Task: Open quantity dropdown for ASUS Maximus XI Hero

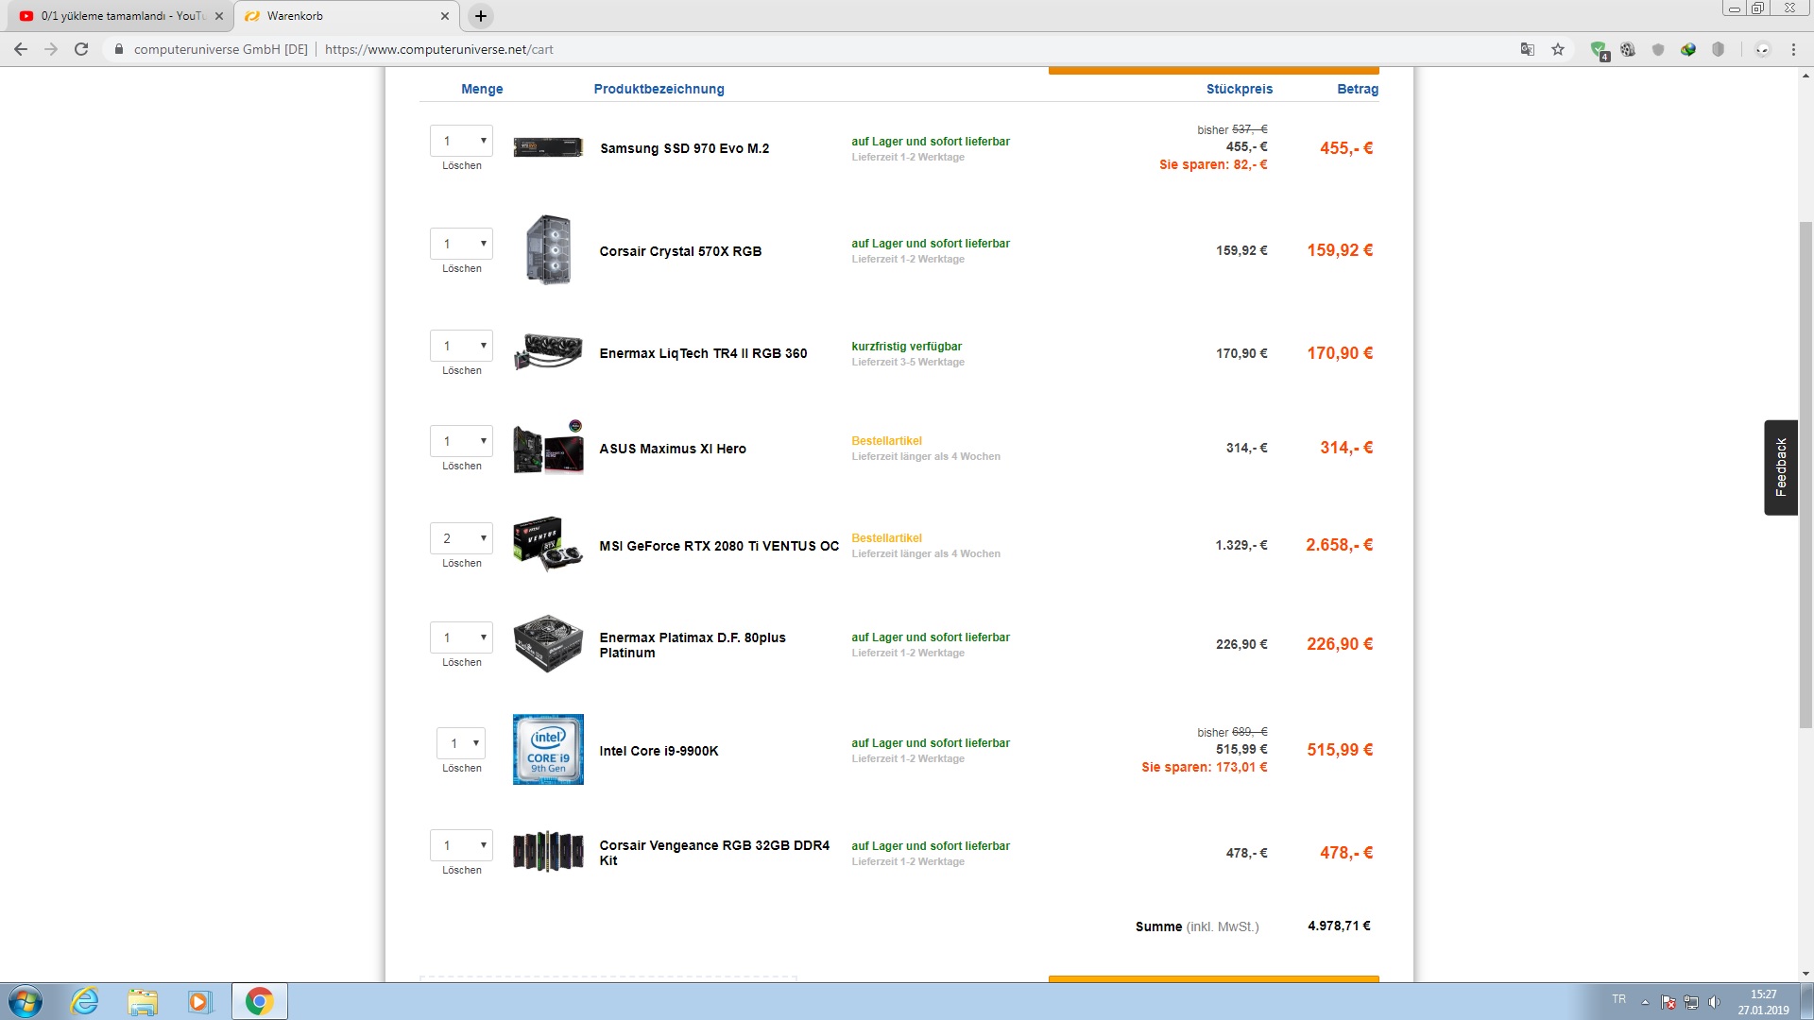Action: click(x=461, y=441)
